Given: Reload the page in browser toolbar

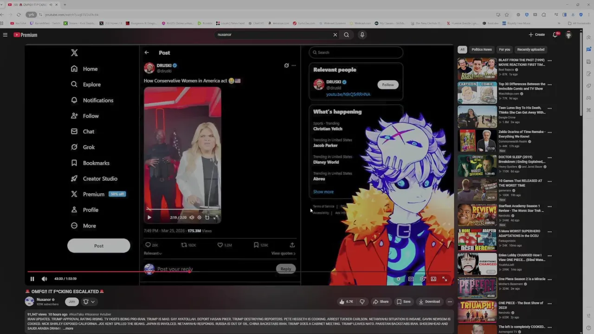Looking at the screenshot, I should [19, 15].
